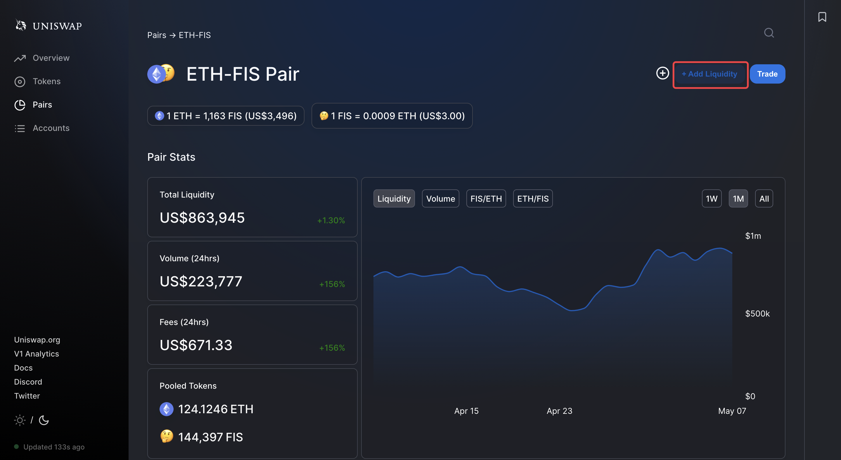Switch to dark mode moon icon
Screen dimensions: 841x460
click(x=44, y=420)
